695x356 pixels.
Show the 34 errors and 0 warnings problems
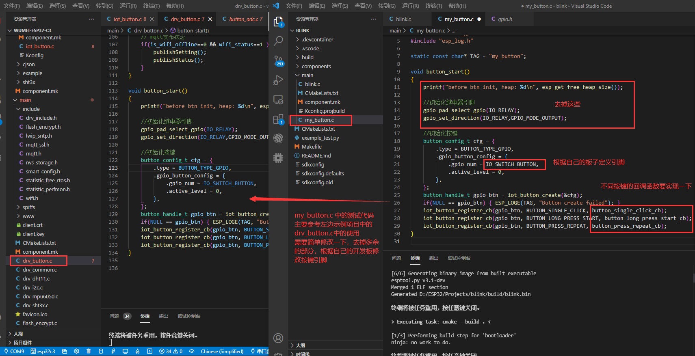171,351
